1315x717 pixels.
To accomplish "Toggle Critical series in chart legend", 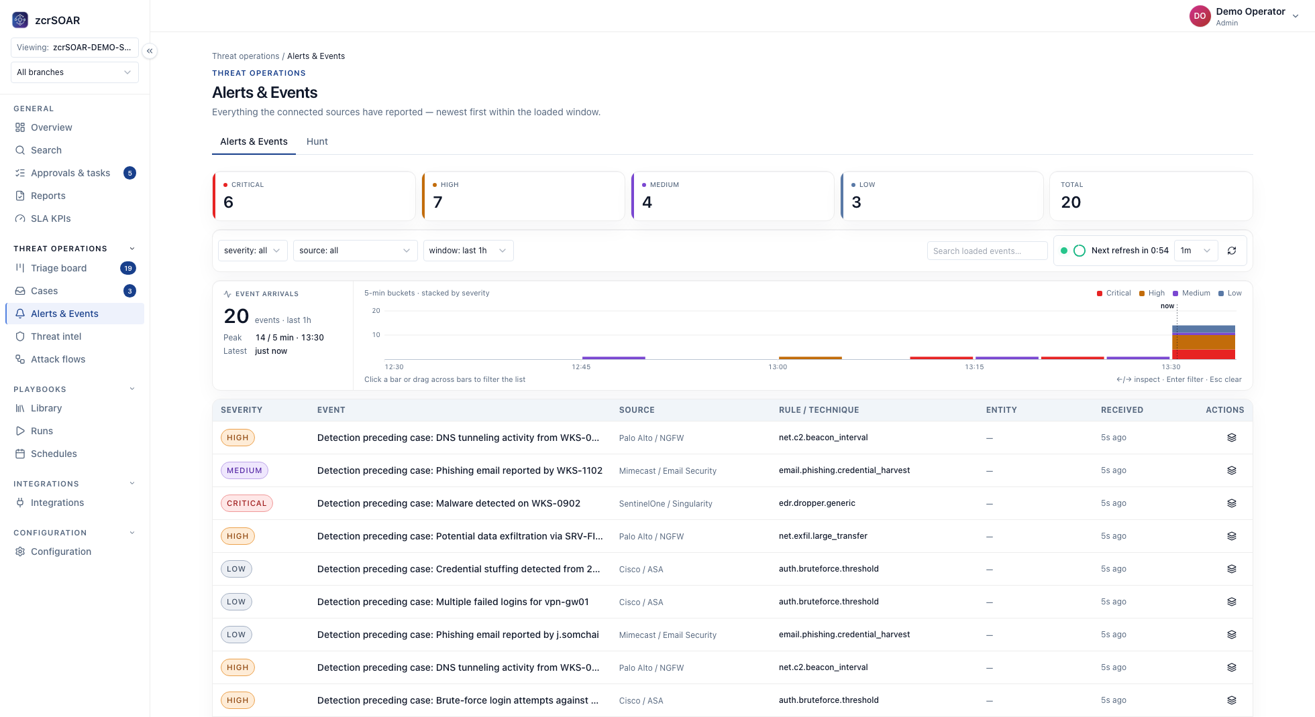I will tap(1114, 293).
